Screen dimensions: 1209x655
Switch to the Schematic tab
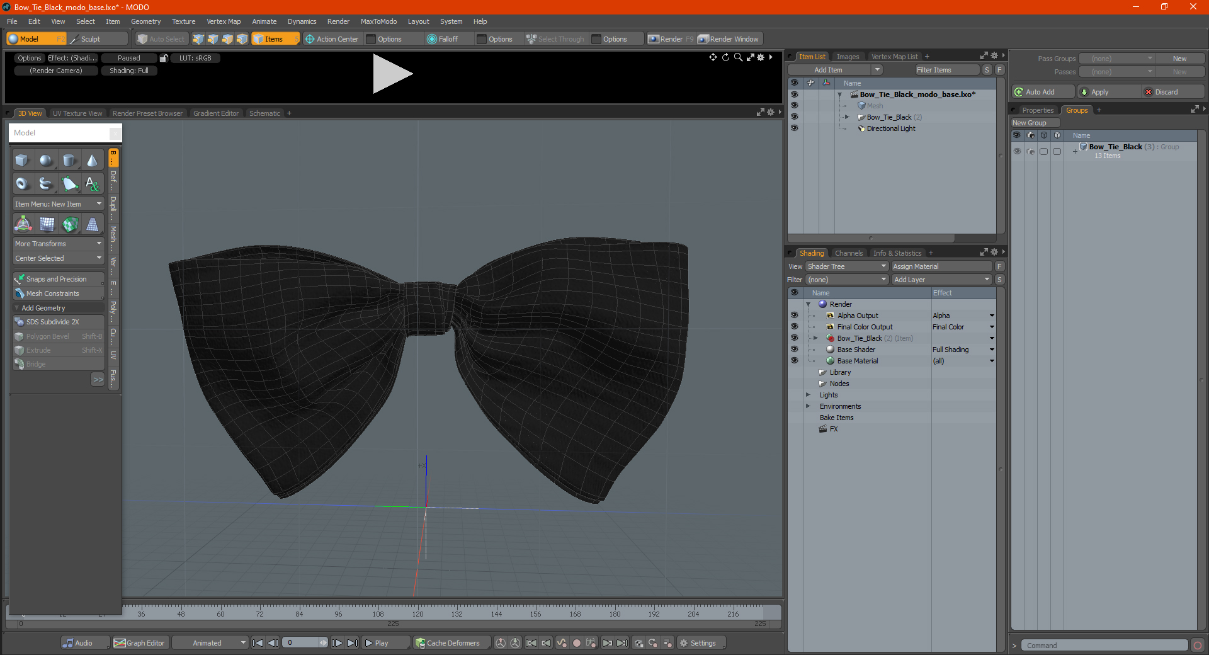point(264,113)
